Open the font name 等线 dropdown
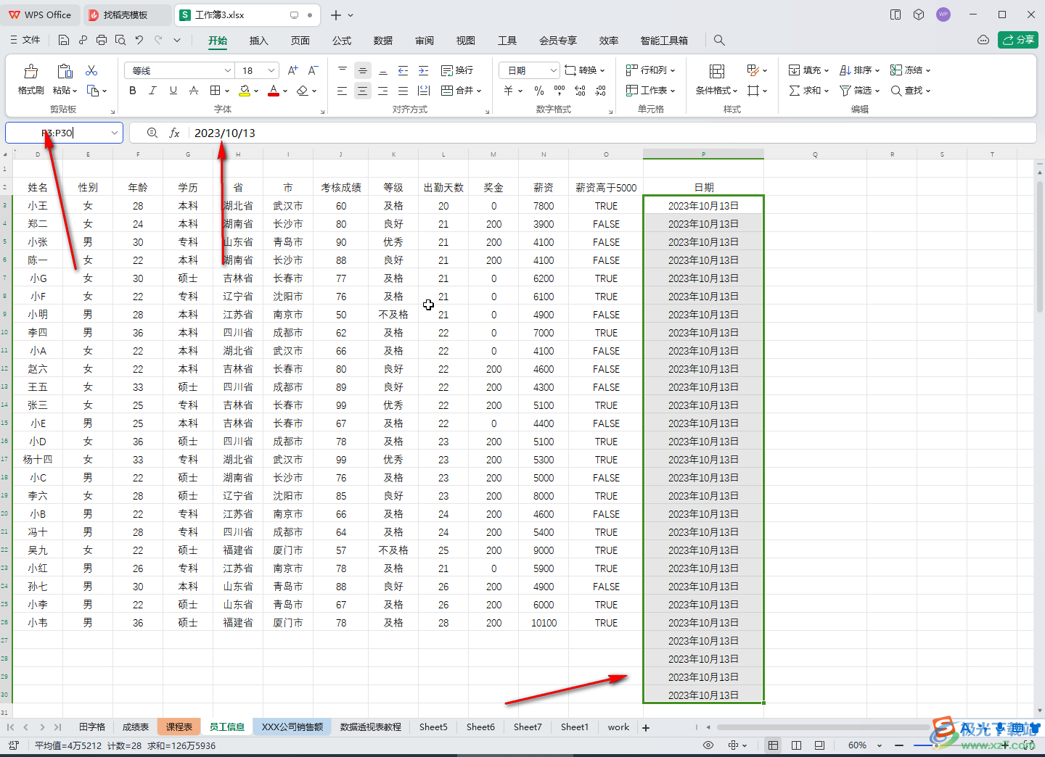Viewport: 1045px width, 757px height. (227, 70)
